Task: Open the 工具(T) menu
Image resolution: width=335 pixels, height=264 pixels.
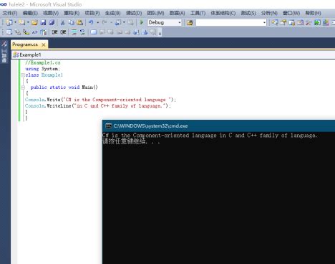Action: [x=198, y=13]
